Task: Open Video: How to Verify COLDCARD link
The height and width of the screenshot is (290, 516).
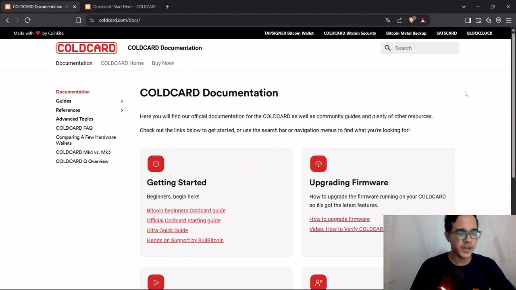Action: click(346, 229)
